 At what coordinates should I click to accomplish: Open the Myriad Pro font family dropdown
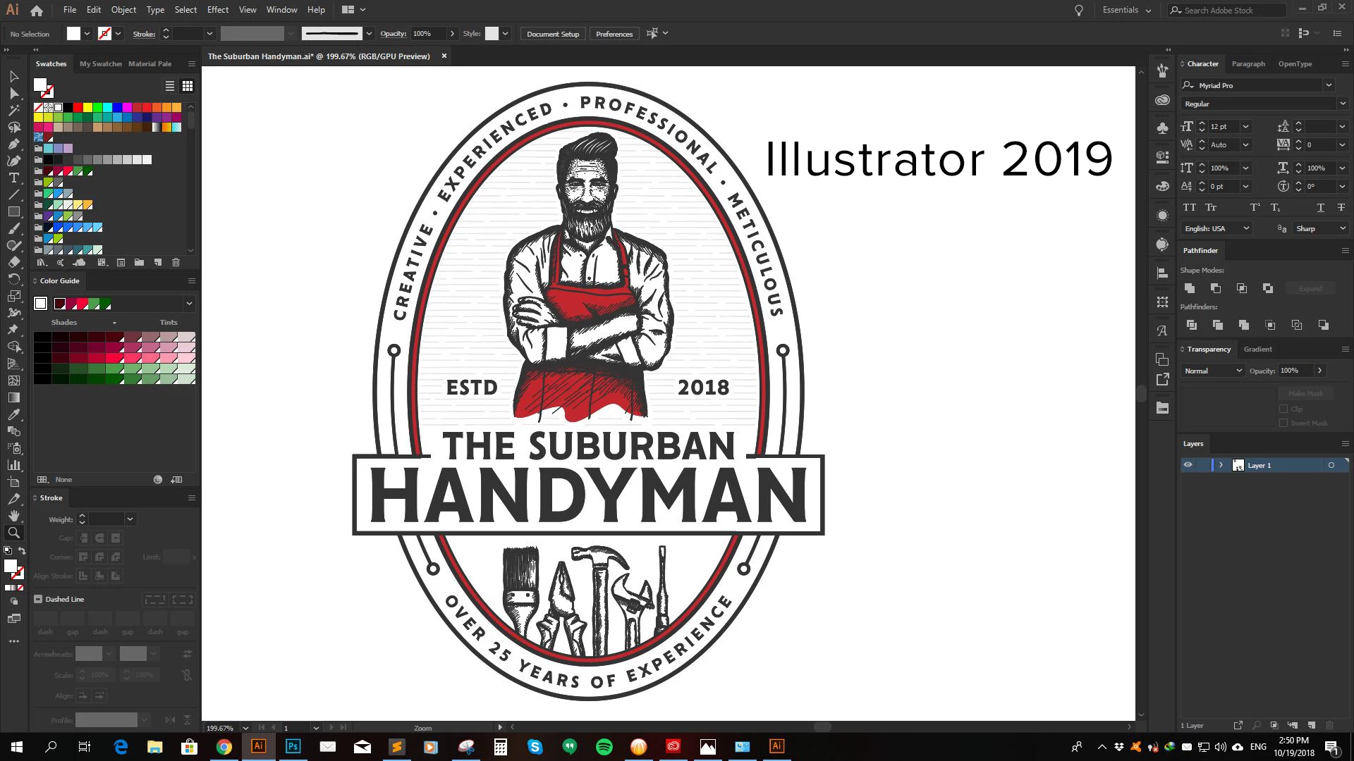[x=1329, y=85]
